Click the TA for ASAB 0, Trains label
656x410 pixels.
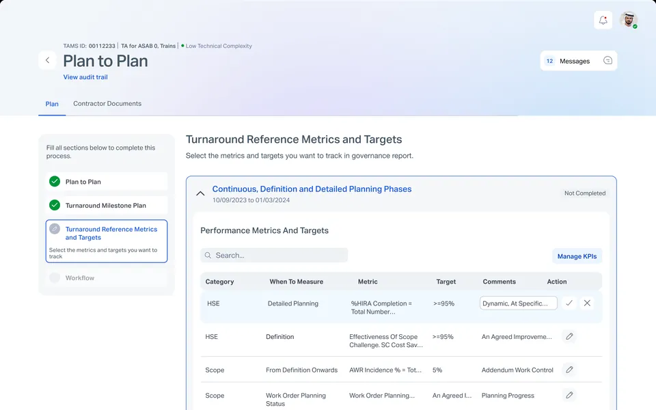148,46
